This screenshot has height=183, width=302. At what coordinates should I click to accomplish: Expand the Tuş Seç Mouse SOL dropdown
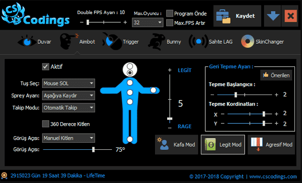click(x=68, y=83)
